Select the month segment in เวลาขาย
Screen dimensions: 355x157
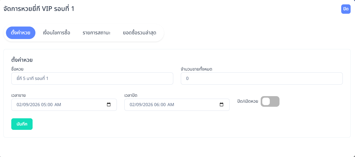[19, 105]
